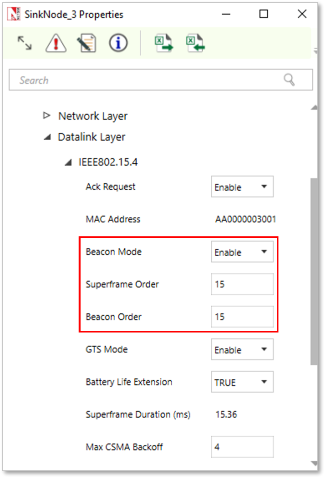Click the Max CSMA Backoff field

(x=242, y=447)
